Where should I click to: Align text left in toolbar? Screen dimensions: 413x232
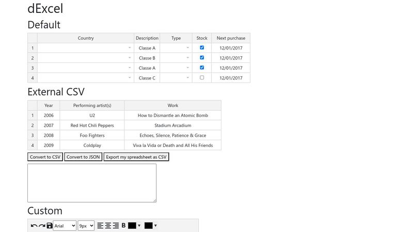click(100, 226)
